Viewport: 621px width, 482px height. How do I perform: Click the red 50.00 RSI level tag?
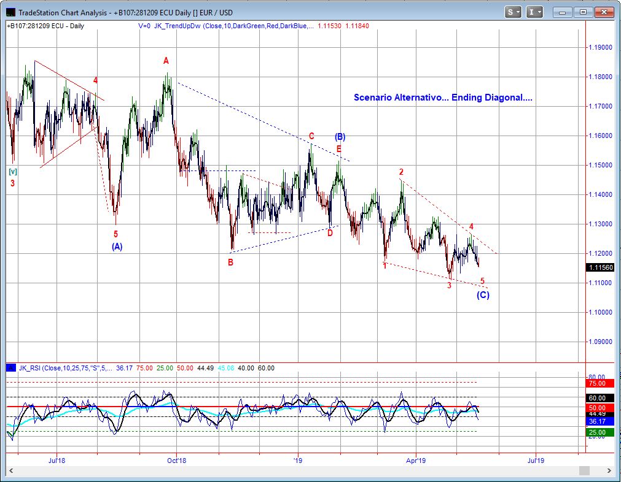pos(600,408)
